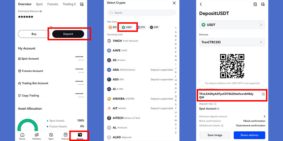Open deposit history icon on DepositUSDT
This screenshot has height=141, width=283.
point(263,4)
